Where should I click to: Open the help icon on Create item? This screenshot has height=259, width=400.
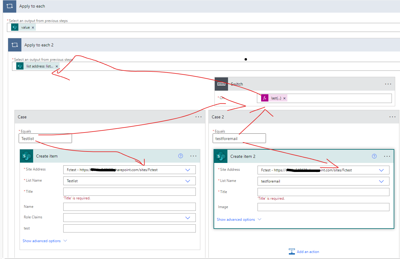click(x=180, y=156)
